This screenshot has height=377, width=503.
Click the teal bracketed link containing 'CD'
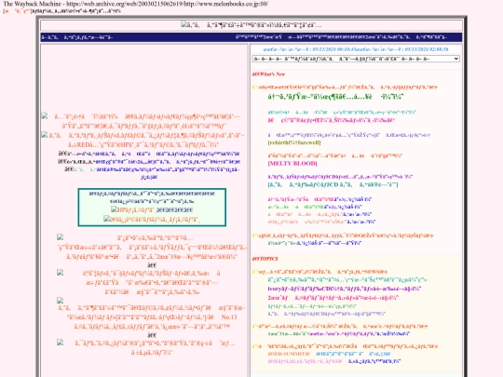pyautogui.click(x=333, y=184)
